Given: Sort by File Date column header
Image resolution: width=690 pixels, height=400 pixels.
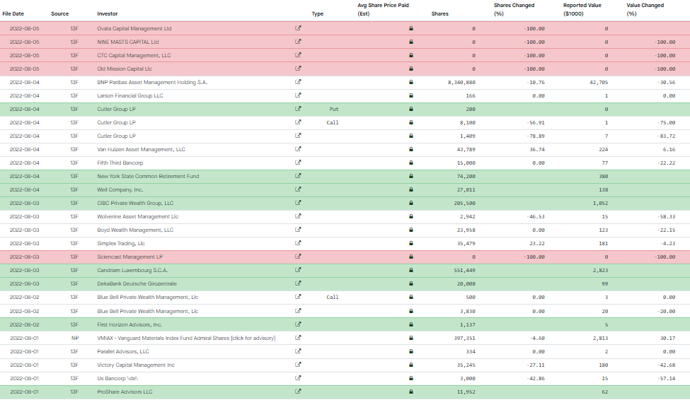Looking at the screenshot, I should point(13,13).
